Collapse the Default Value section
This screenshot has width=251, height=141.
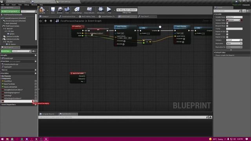pyautogui.click(x=215, y=52)
